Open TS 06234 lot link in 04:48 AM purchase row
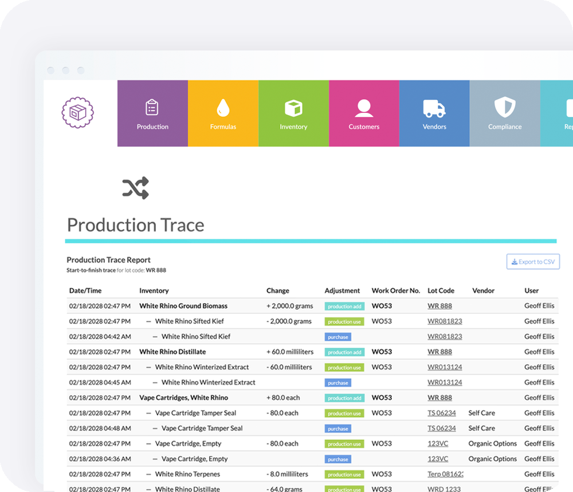Screen dimensions: 573x492 [441, 428]
